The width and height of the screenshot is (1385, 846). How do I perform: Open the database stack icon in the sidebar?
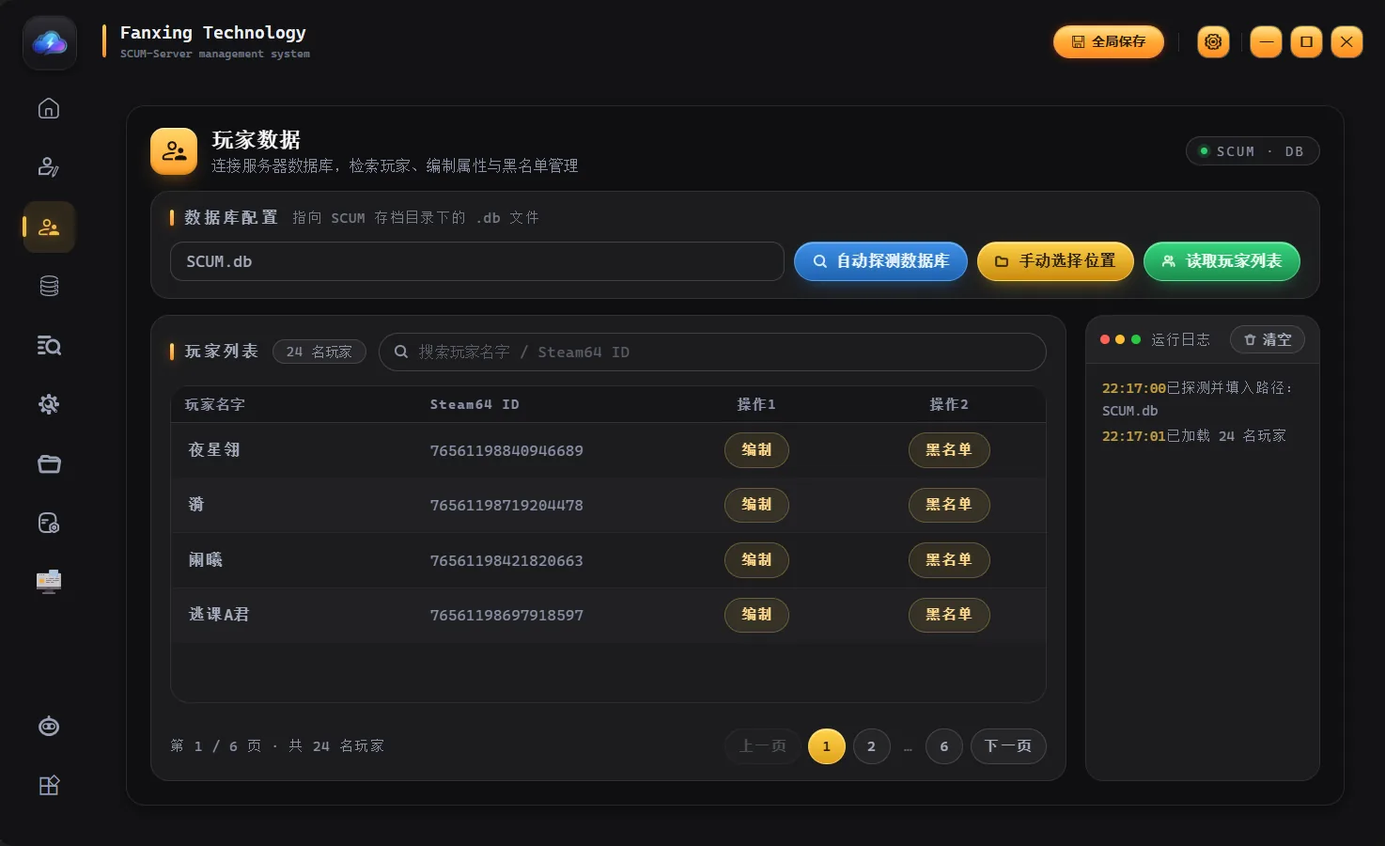click(x=49, y=287)
